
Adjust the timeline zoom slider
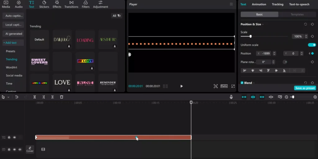tap(293, 97)
